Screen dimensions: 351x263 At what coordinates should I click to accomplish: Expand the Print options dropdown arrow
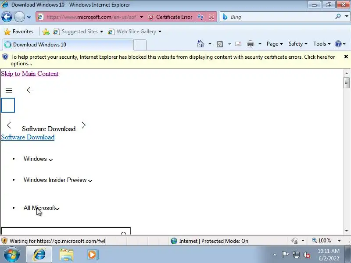click(x=260, y=44)
